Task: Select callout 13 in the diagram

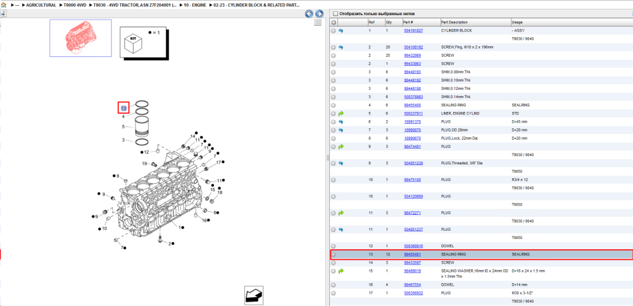Action: [123, 108]
